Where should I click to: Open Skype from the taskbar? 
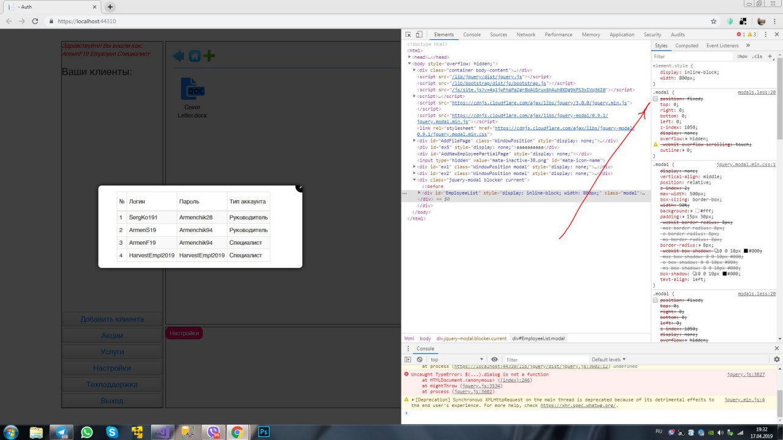[x=112, y=432]
